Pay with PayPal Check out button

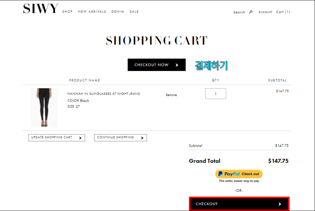pos(239,174)
